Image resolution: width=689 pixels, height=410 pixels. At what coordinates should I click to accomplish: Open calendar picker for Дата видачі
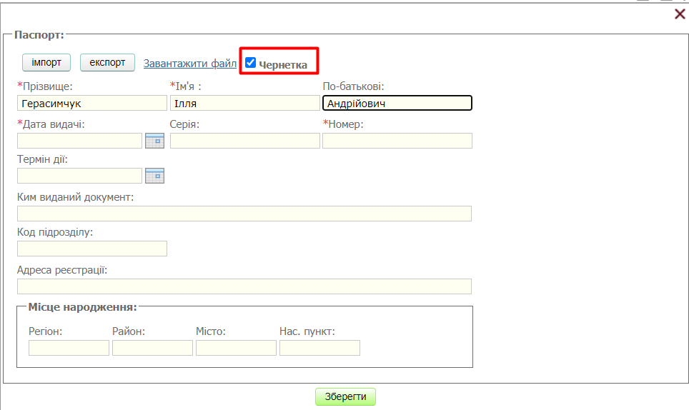154,141
